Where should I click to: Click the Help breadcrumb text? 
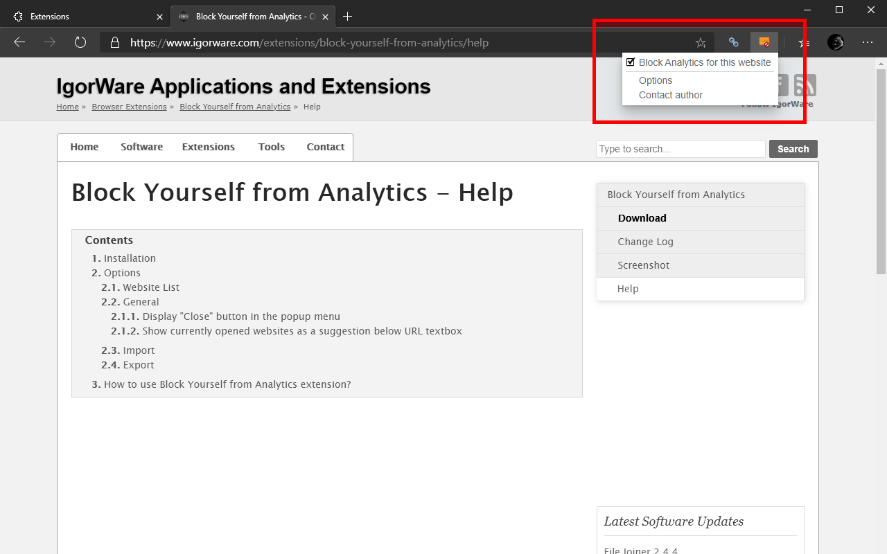pos(312,107)
